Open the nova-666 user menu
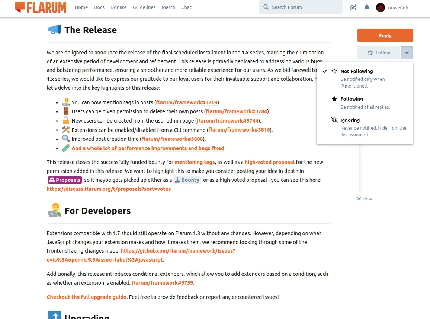 coord(398,7)
